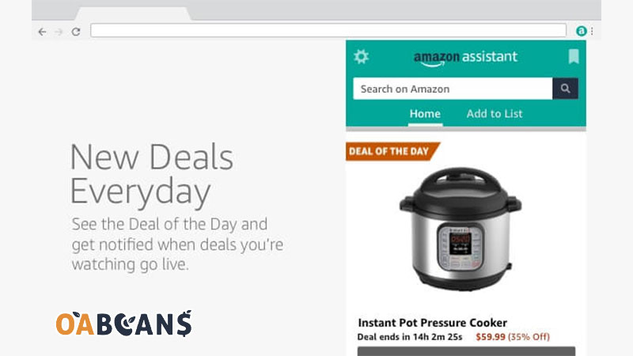Click the Instant Pot product image

[x=461, y=229]
